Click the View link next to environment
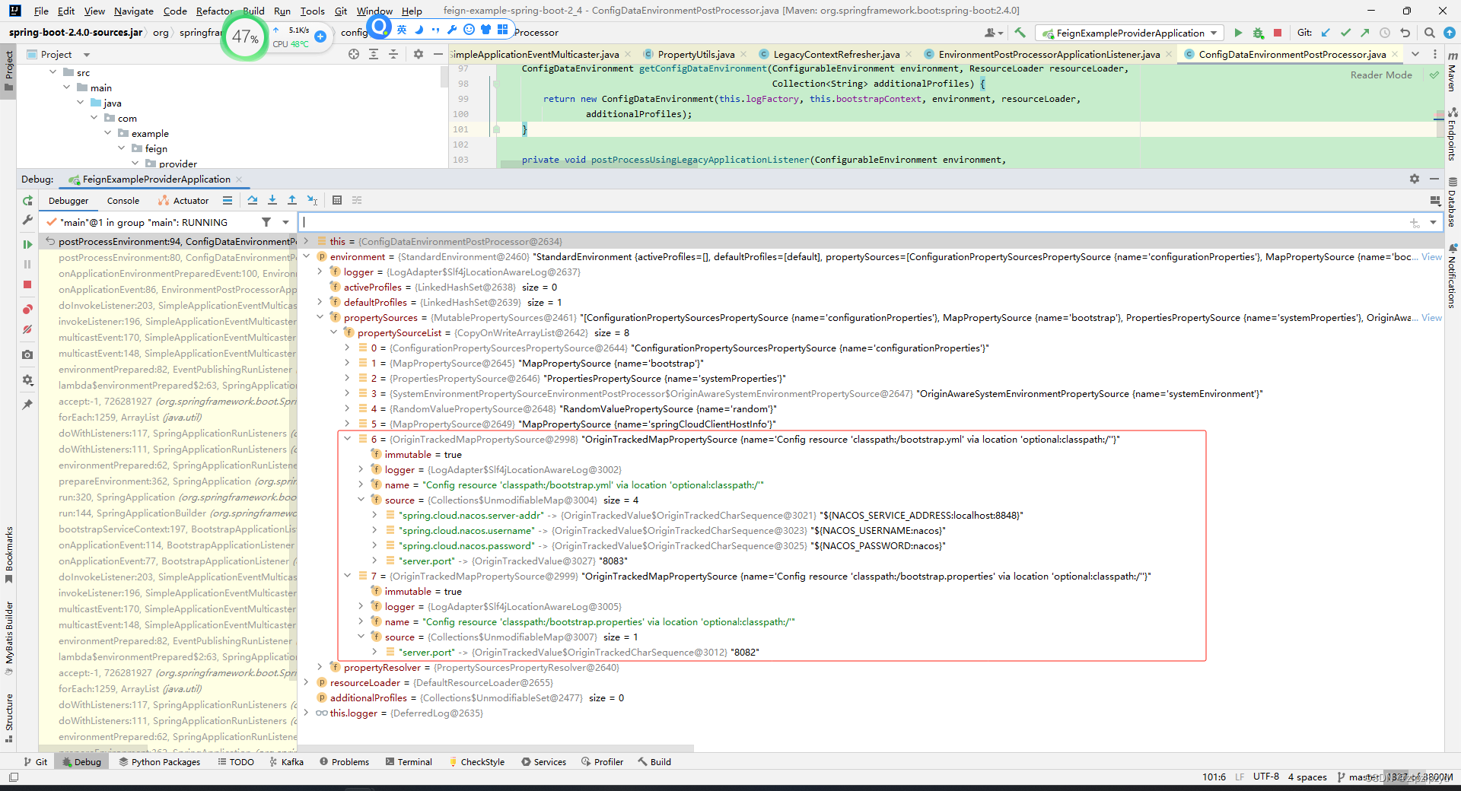Viewport: 1461px width, 791px height. (1431, 256)
